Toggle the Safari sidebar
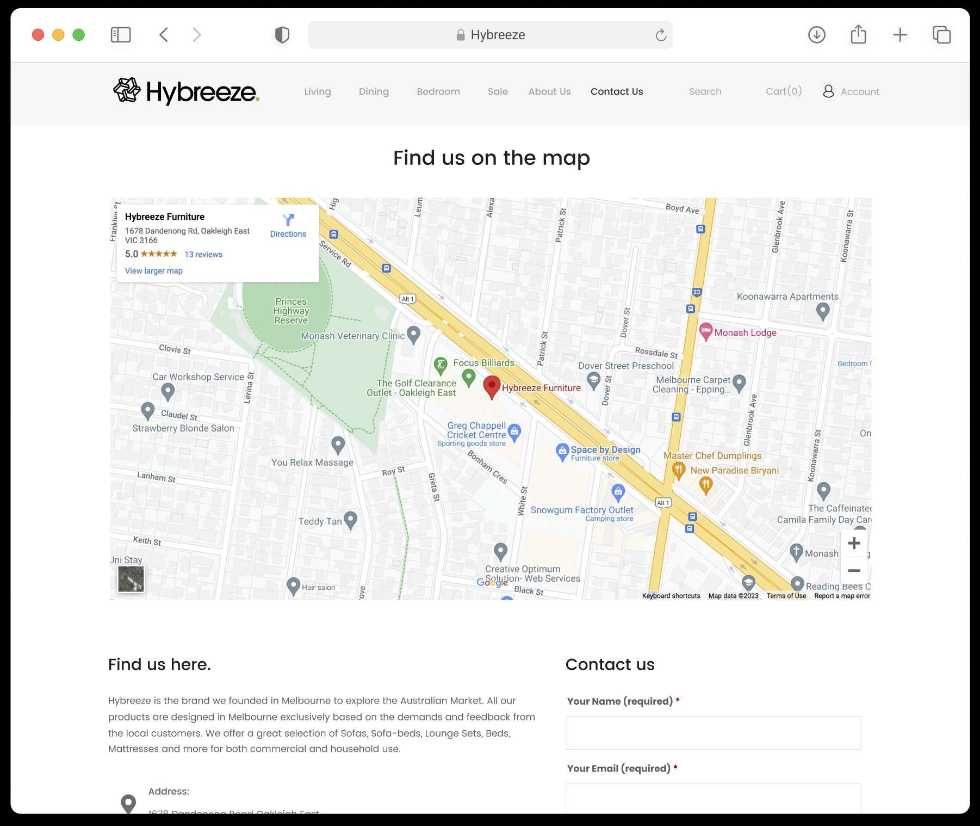Viewport: 980px width, 826px height. [121, 35]
